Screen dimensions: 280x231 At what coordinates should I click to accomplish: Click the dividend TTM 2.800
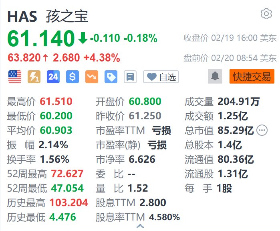point(153,202)
